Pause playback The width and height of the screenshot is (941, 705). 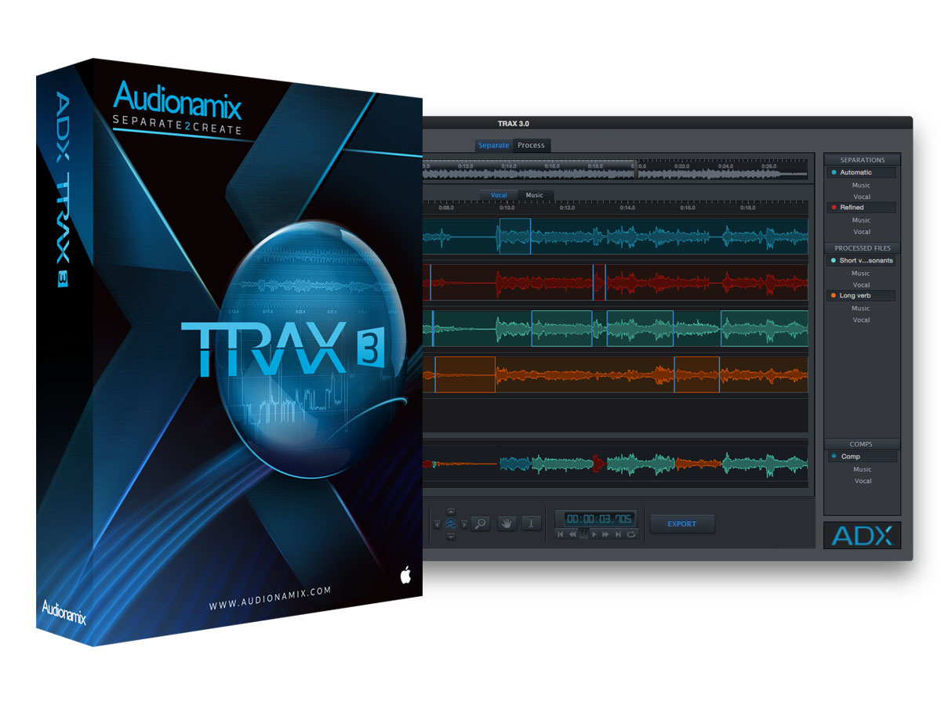pos(584,534)
